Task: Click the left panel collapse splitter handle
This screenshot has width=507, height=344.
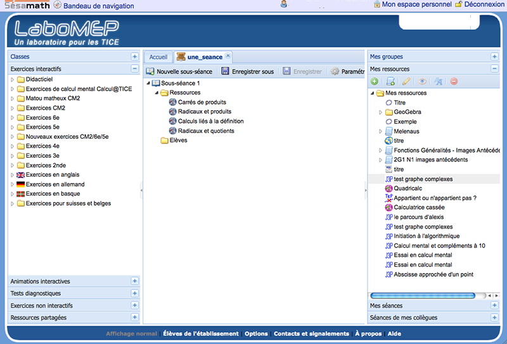Action: [141, 190]
